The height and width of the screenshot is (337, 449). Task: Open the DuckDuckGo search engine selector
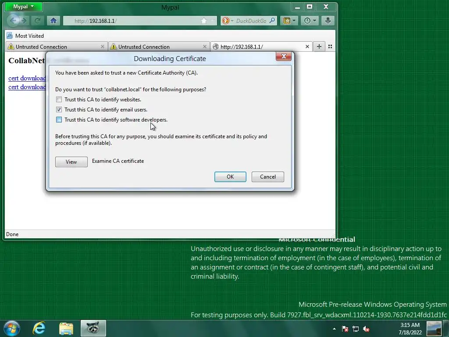pos(228,21)
